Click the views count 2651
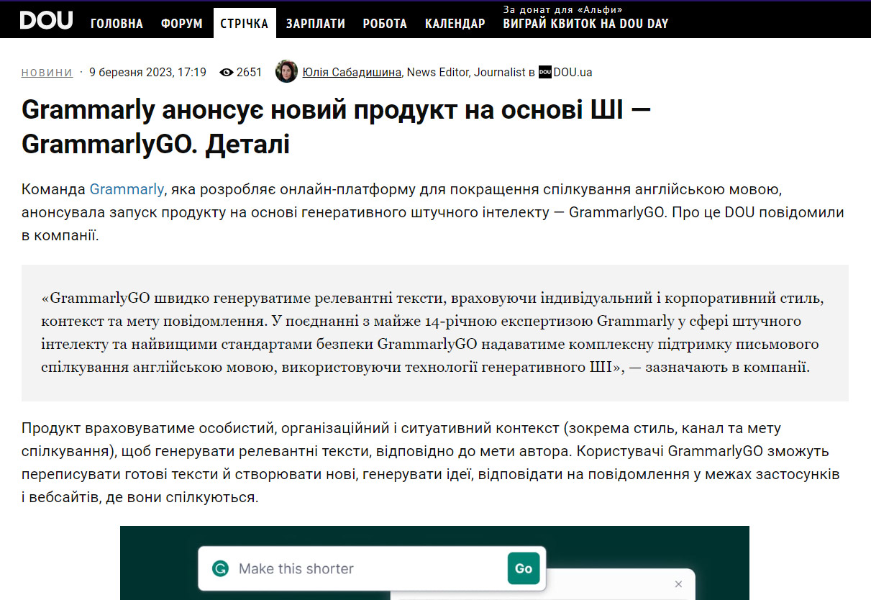The image size is (871, 600). [249, 72]
